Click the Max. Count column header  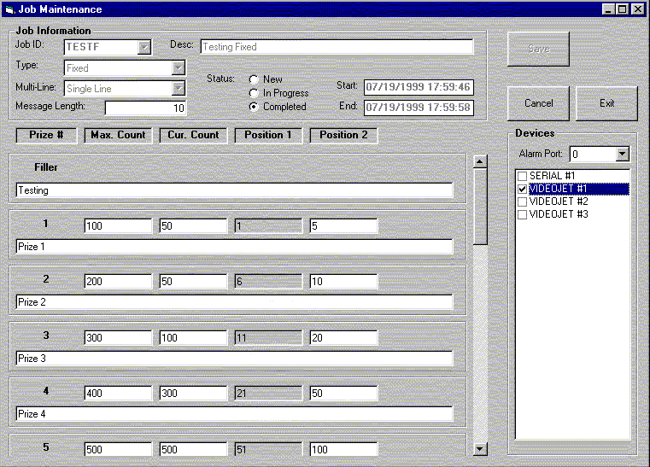(118, 135)
